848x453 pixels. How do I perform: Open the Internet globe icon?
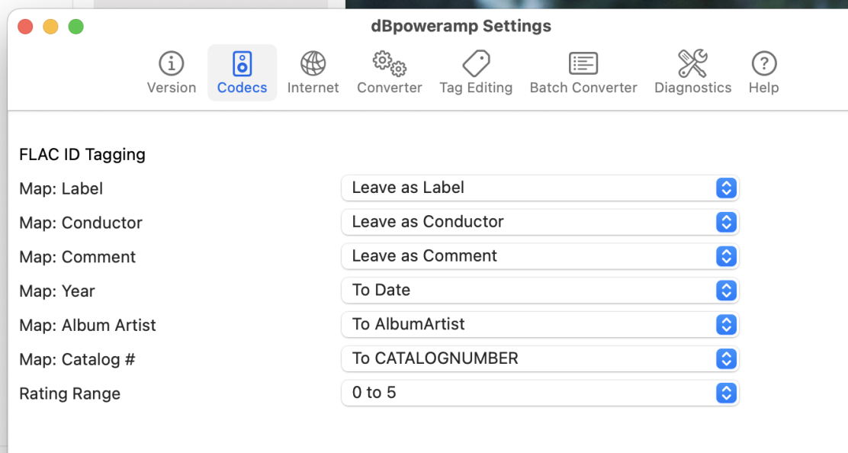point(313,63)
